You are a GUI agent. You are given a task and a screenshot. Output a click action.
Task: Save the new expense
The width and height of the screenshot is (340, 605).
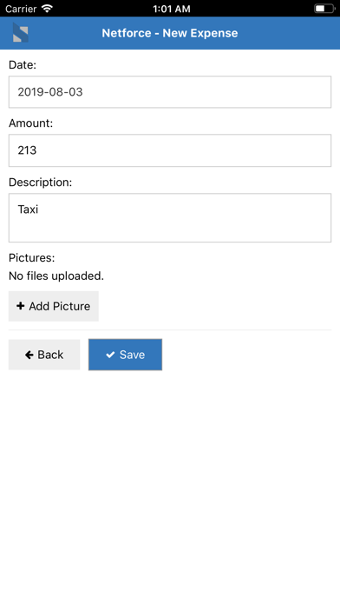pos(125,355)
